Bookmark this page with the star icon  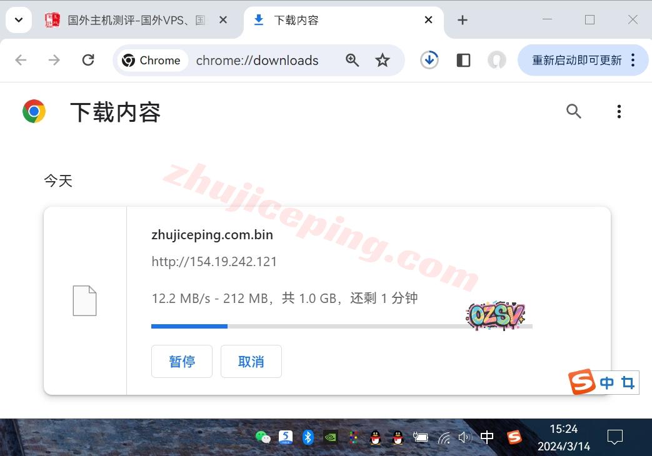click(383, 60)
